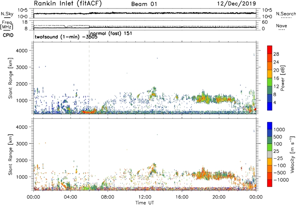This screenshot has width=296, height=205.
Task: Click the 'N.Search' legend label
Action: [x=286, y=14]
